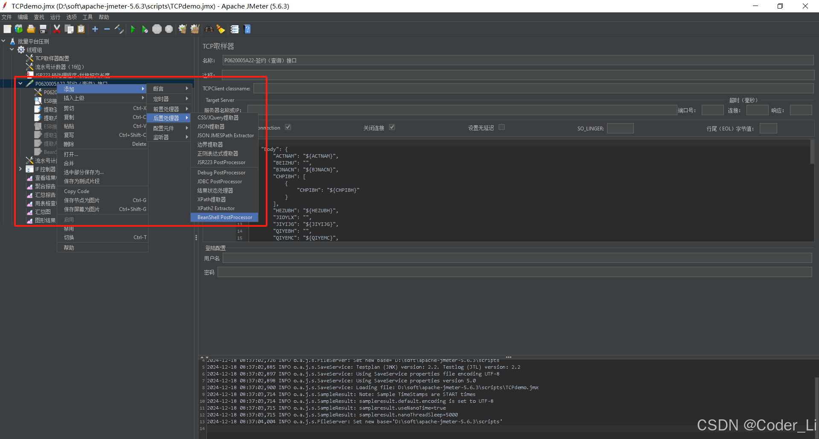819x439 pixels.
Task: Click 切换 in context menu
Action: tap(102, 237)
